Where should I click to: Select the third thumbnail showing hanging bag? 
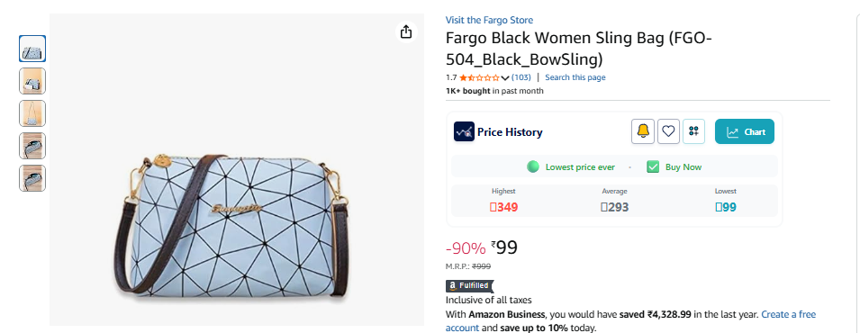coord(32,113)
